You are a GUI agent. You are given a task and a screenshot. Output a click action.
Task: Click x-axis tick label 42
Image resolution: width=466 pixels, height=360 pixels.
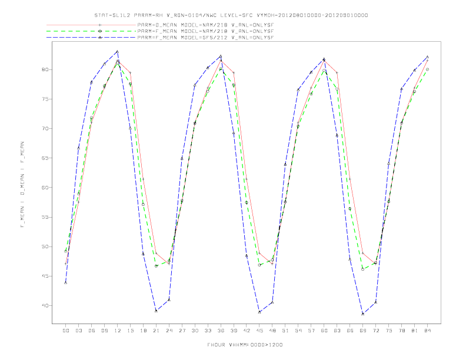point(247,331)
